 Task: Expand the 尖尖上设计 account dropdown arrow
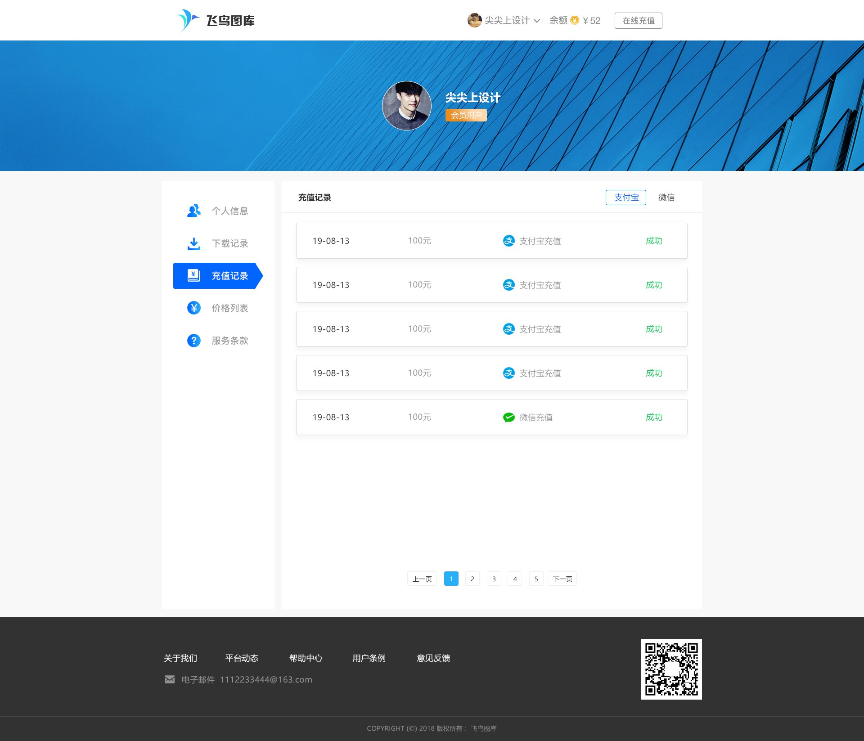tap(536, 21)
